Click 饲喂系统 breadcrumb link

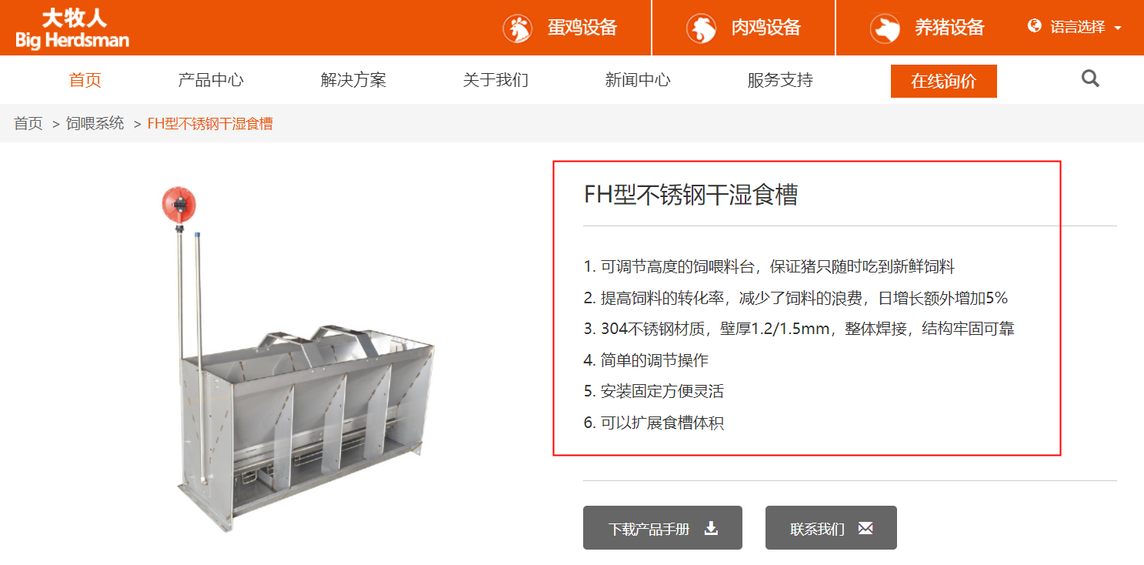point(95,123)
